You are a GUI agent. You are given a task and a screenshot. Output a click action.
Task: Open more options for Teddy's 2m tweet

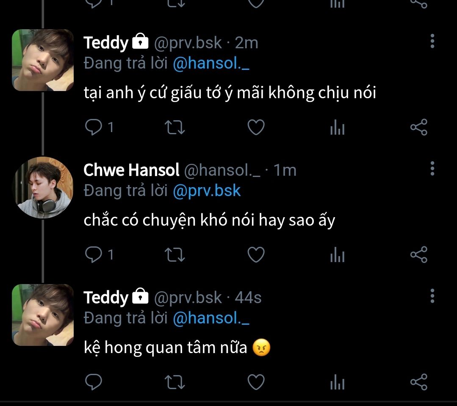coord(432,41)
